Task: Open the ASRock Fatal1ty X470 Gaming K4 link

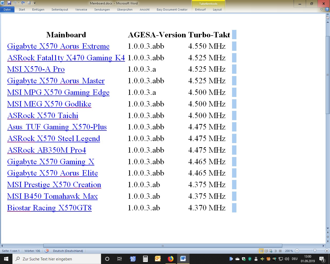Action: point(66,58)
